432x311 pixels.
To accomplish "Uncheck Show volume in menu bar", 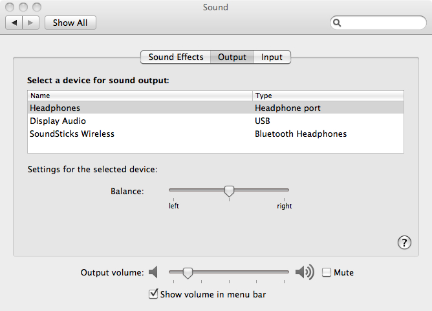I will coord(153,294).
